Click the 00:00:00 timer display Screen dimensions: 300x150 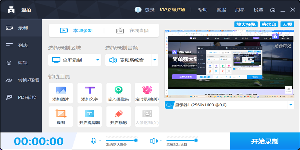[x=39, y=141]
